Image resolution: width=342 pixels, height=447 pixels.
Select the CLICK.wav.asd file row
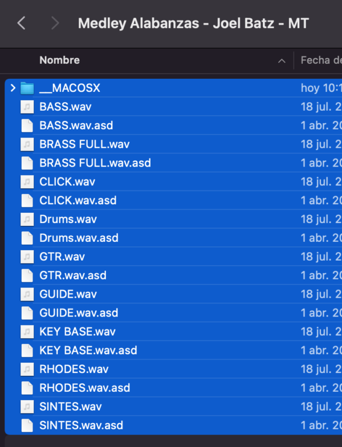[x=78, y=201]
